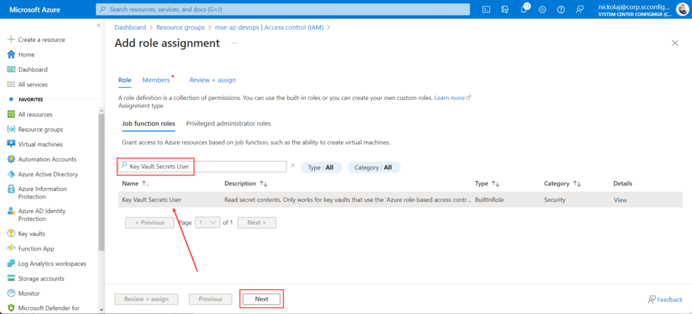The image size is (692, 314).
Task: Open mse-az-devops Access control breadcrumb
Action: pos(269,27)
